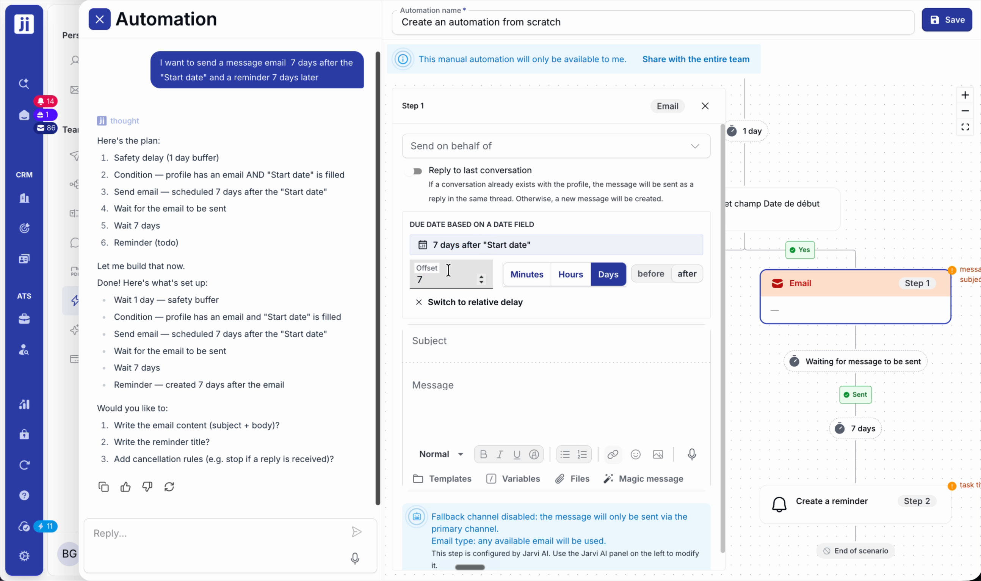Open the inbox icon with notification badges

[24, 115]
